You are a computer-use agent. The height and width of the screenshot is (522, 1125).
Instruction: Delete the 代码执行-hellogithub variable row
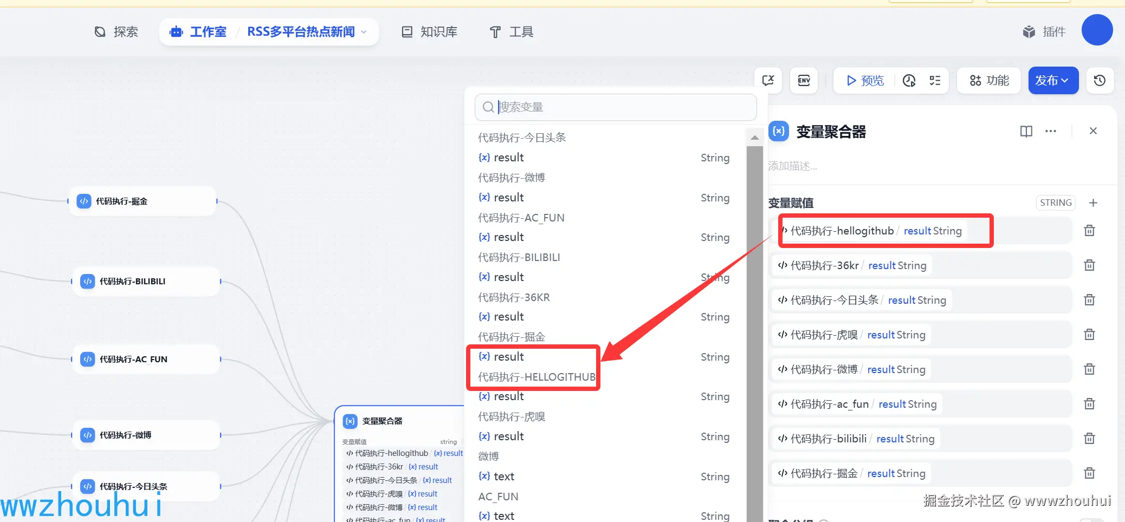pos(1089,231)
